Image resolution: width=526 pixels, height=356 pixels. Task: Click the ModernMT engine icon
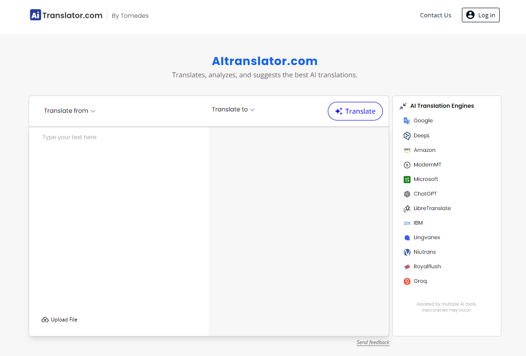[407, 165]
